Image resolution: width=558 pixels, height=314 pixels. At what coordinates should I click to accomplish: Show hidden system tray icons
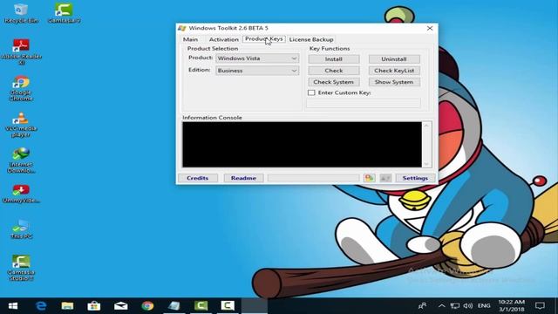441,306
